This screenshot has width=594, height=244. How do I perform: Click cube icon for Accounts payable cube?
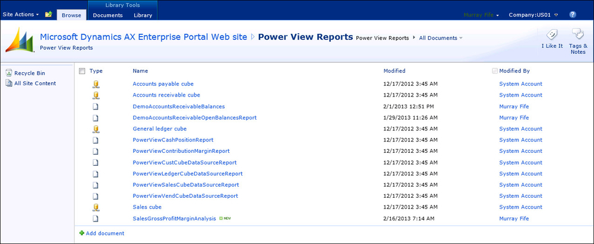pyautogui.click(x=96, y=84)
